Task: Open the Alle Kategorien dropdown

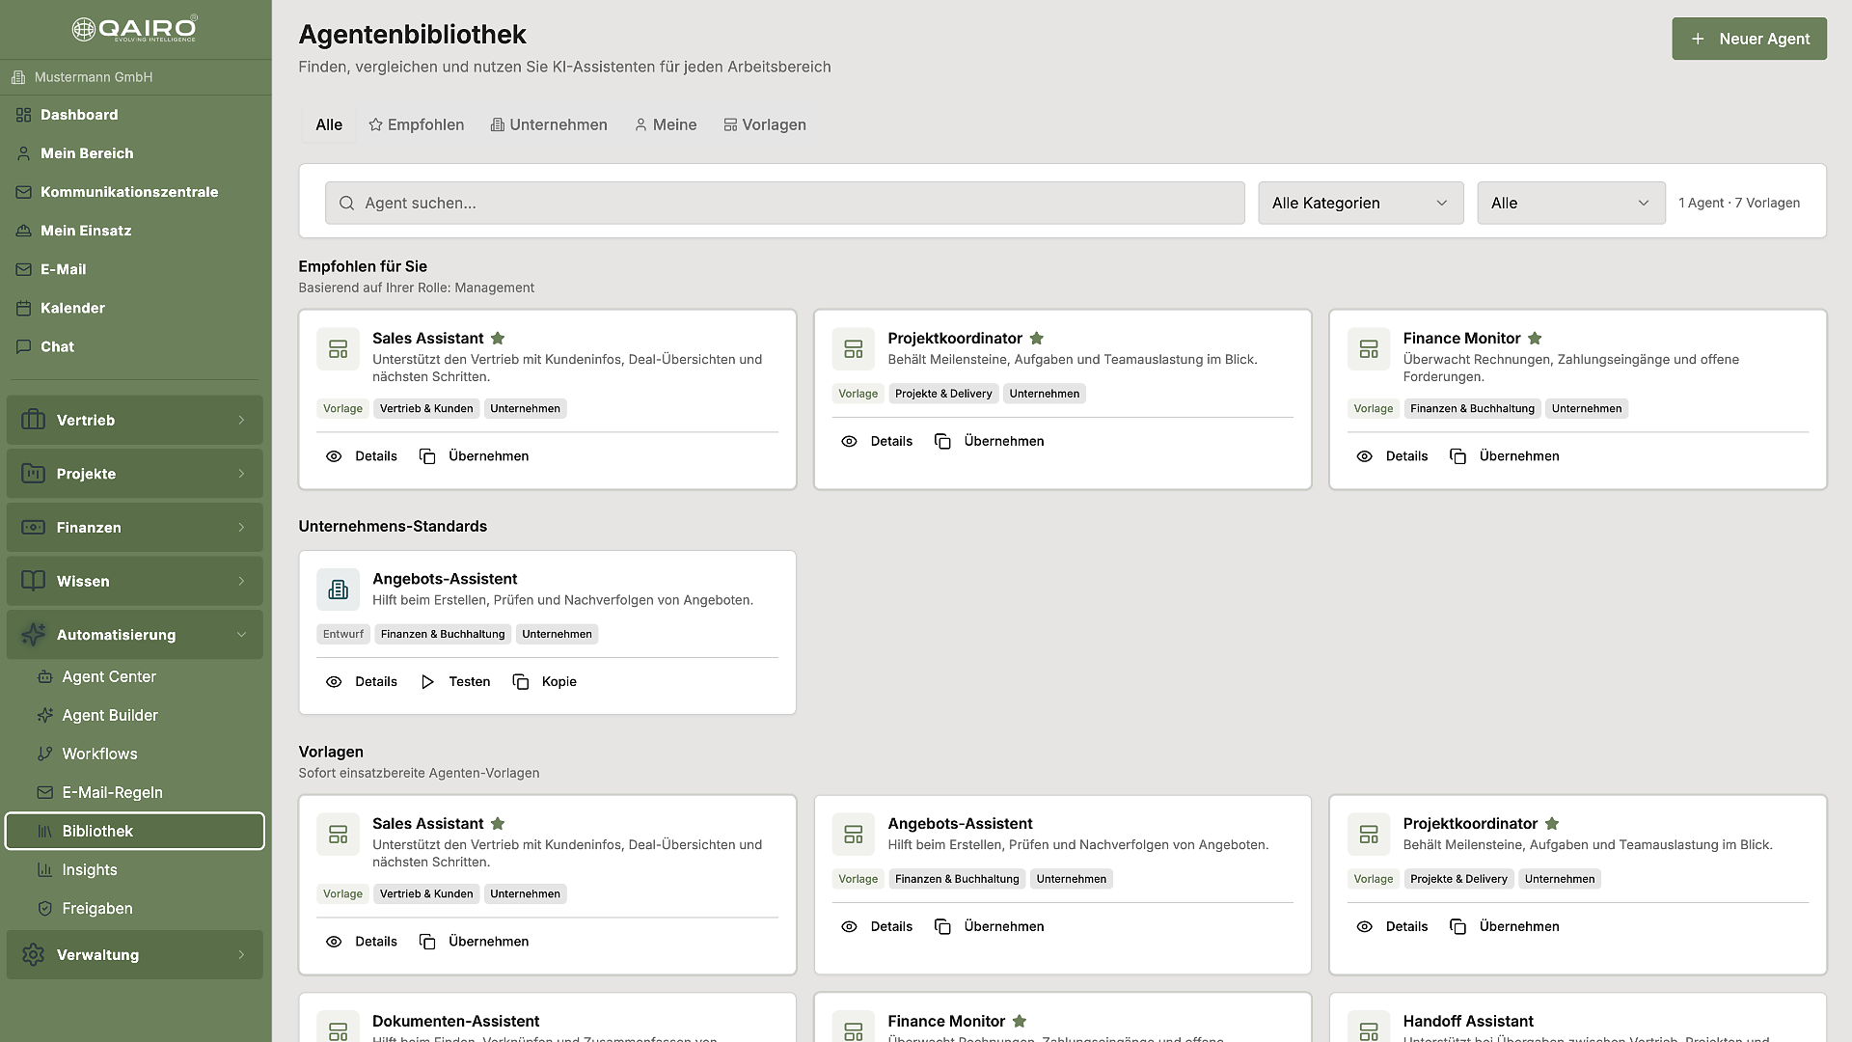Action: (1360, 204)
